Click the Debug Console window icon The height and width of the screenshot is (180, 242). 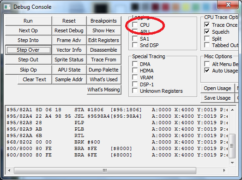7,7
